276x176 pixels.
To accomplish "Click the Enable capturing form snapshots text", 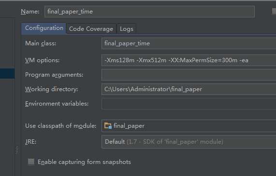I will click(84, 162).
